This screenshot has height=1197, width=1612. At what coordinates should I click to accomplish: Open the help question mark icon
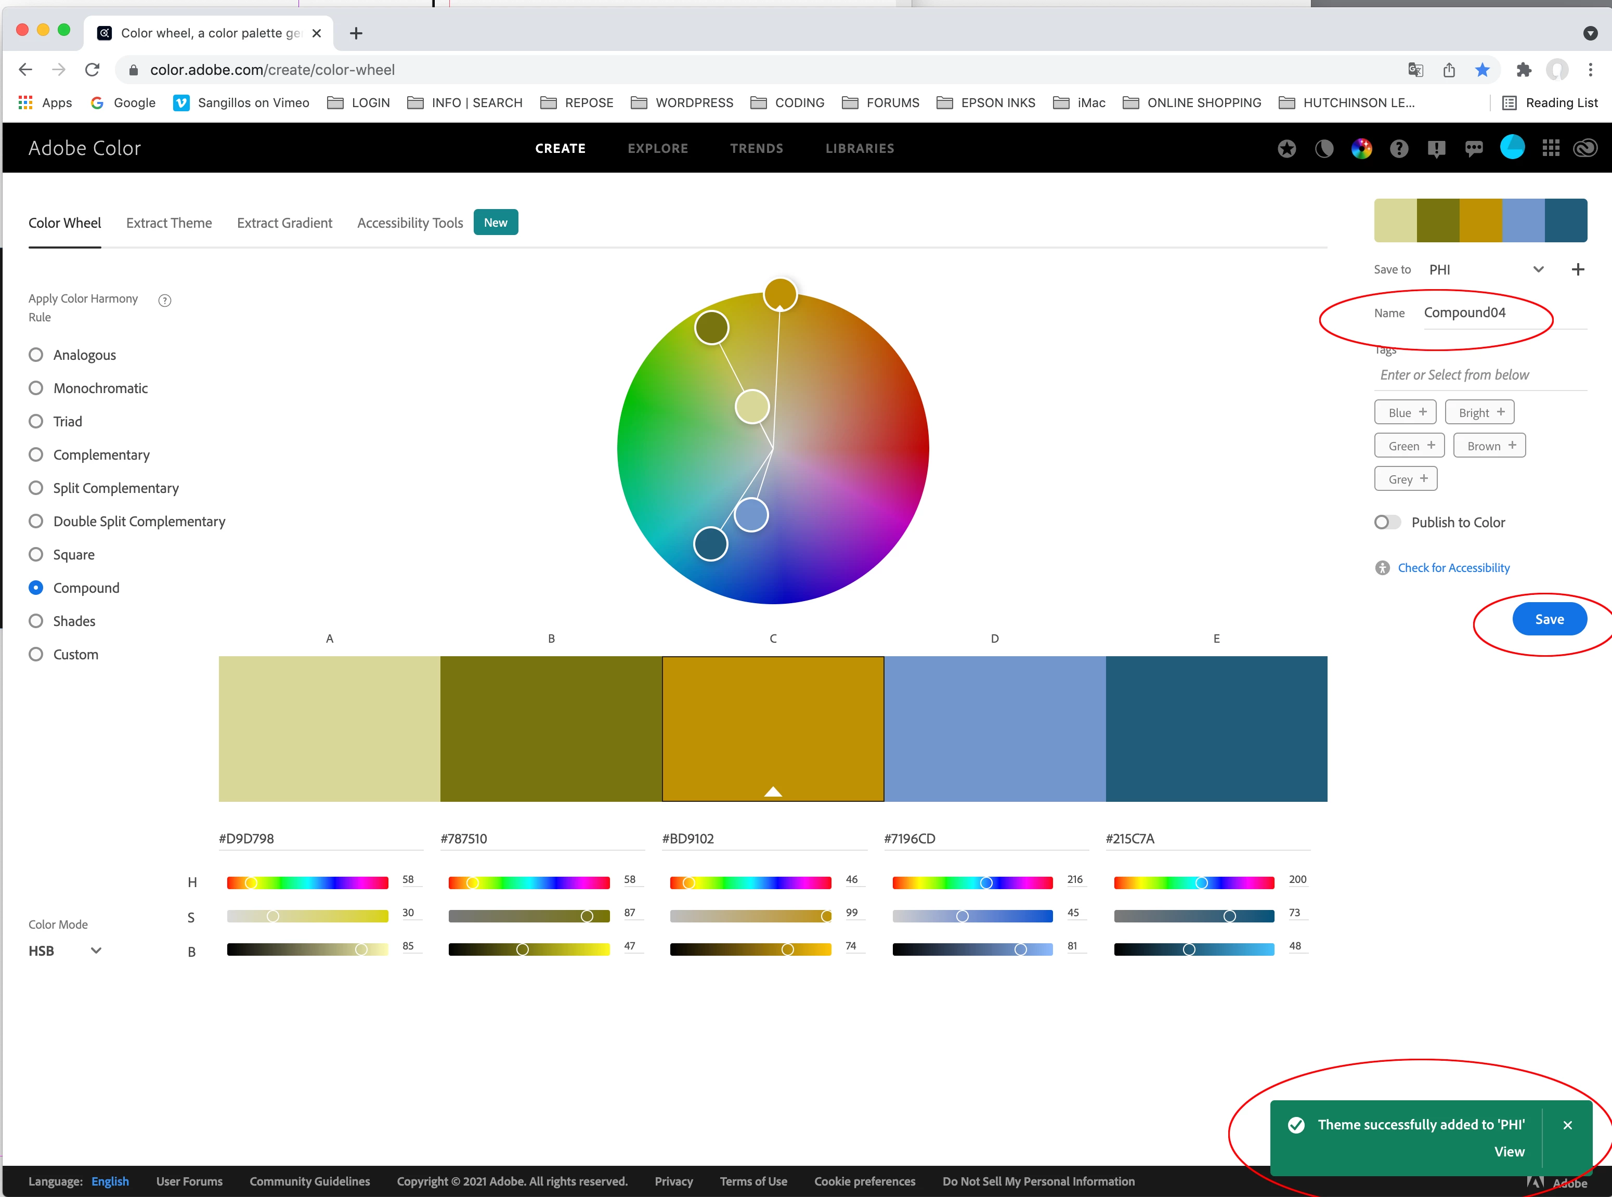click(x=1399, y=149)
